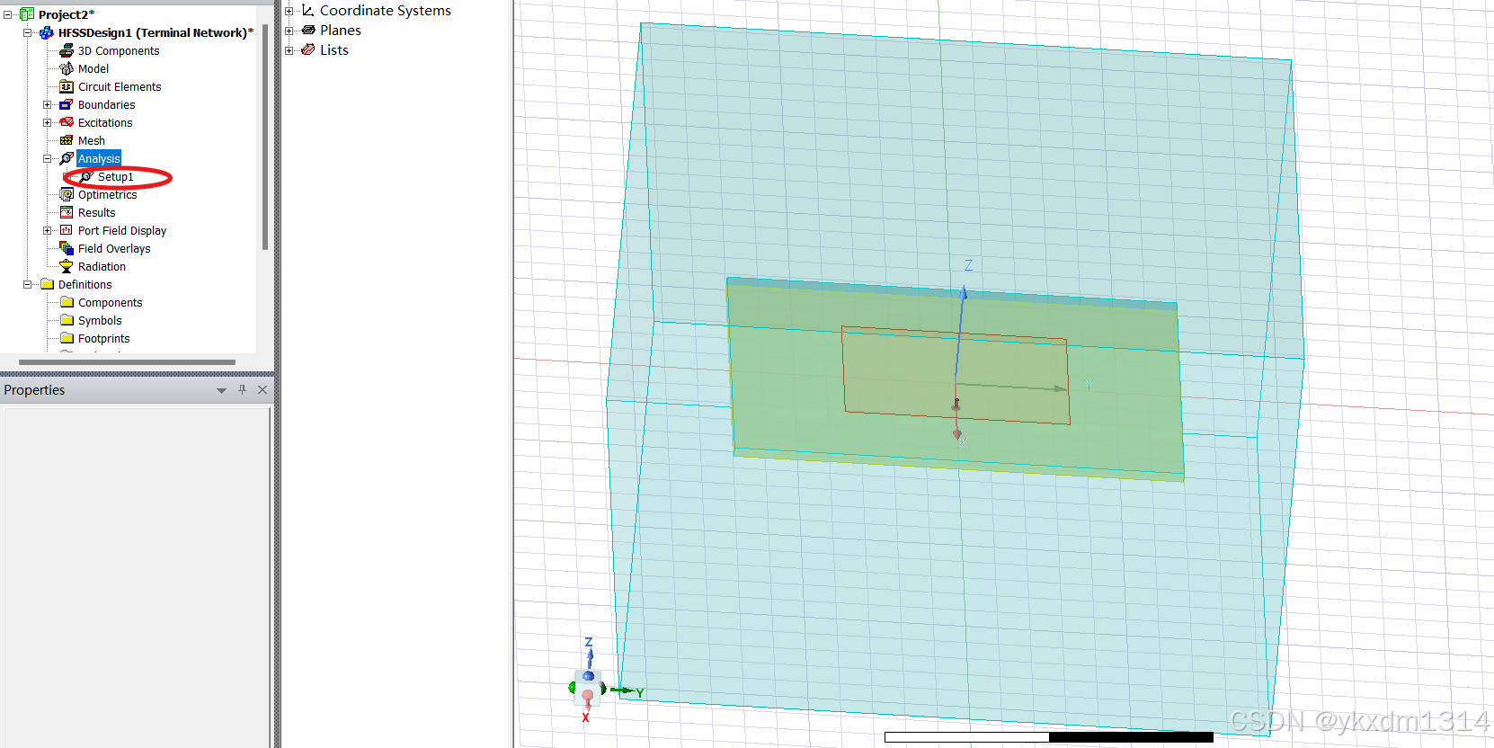Click the Lists icon in model tree
This screenshot has height=748, width=1494.
[308, 49]
